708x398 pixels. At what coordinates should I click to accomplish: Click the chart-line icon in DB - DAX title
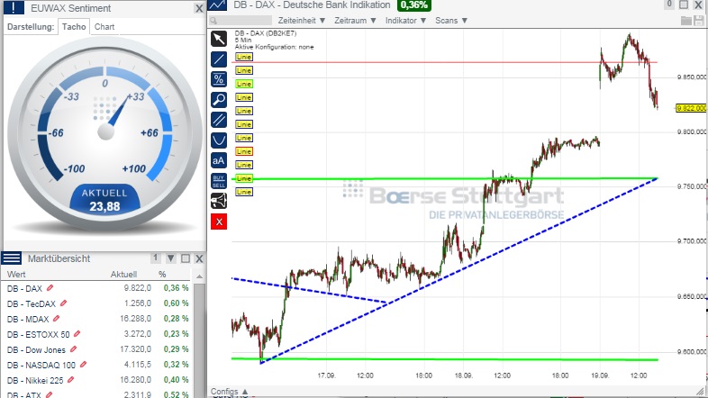point(217,5)
